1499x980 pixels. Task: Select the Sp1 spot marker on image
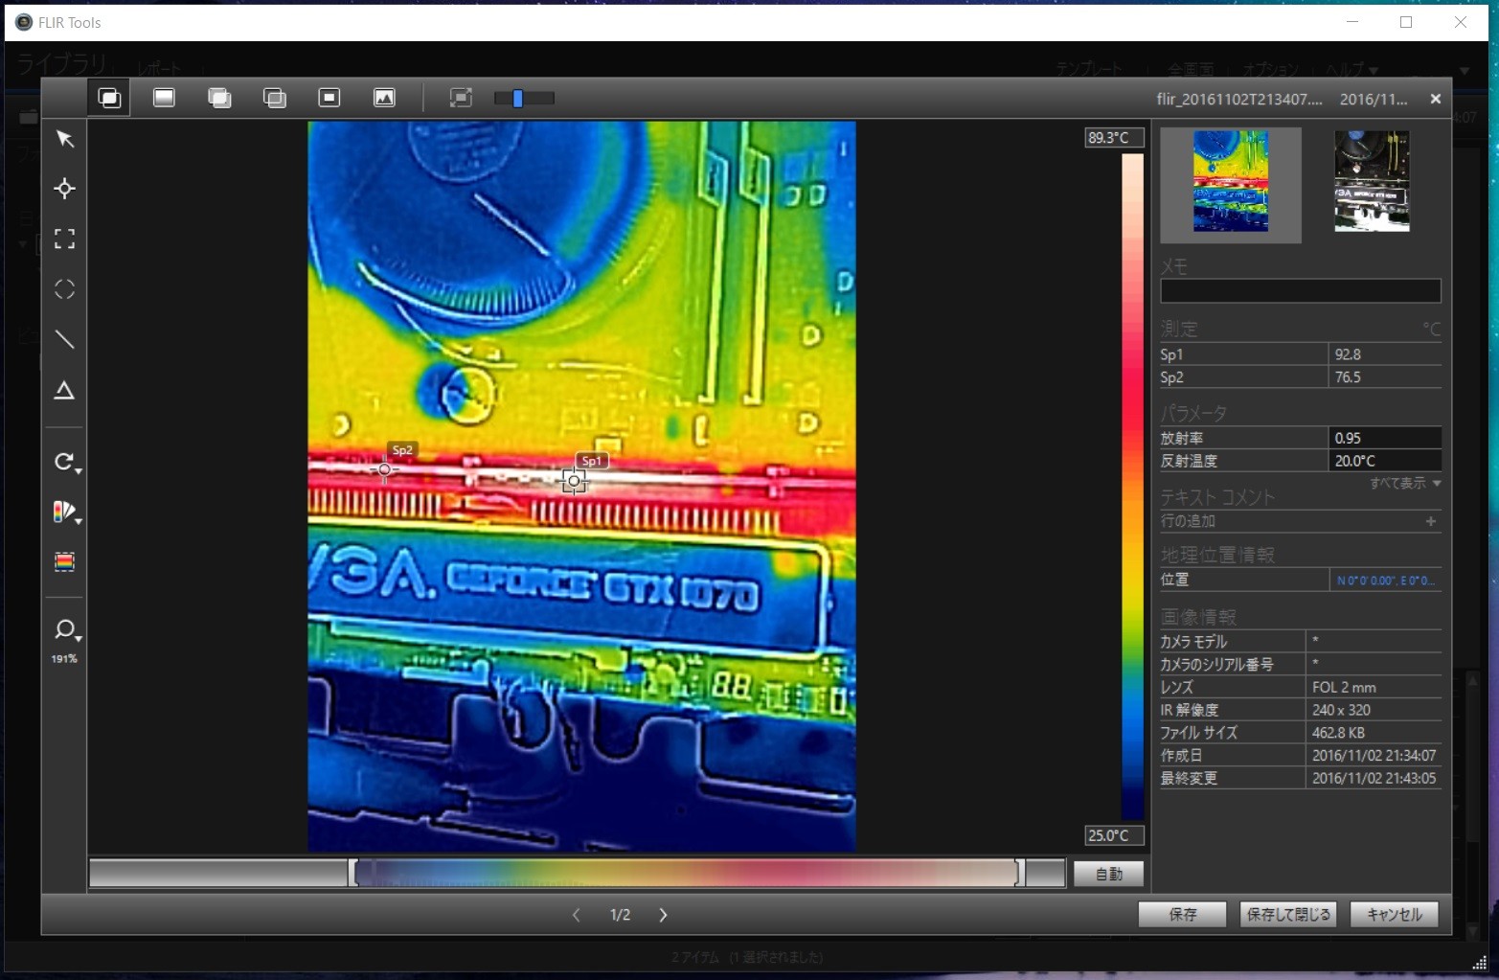click(x=574, y=481)
